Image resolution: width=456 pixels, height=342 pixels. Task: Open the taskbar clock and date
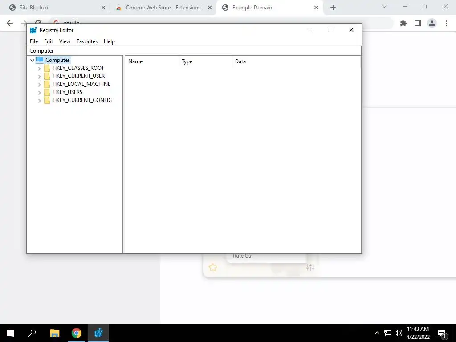coord(418,333)
